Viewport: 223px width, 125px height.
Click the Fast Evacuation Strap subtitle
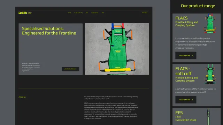pyautogui.click(x=186, y=118)
